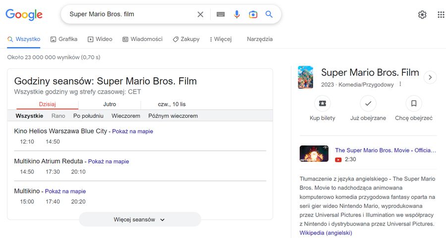Switch to the Wiadomości tab
This screenshot has height=238, width=446.
(x=143, y=39)
